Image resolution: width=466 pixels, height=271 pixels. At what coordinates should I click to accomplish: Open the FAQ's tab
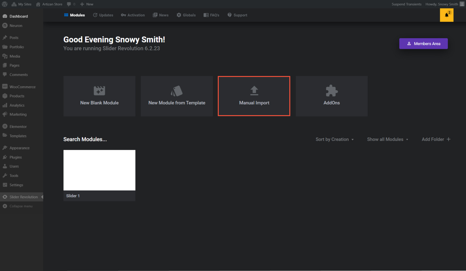pyautogui.click(x=211, y=15)
